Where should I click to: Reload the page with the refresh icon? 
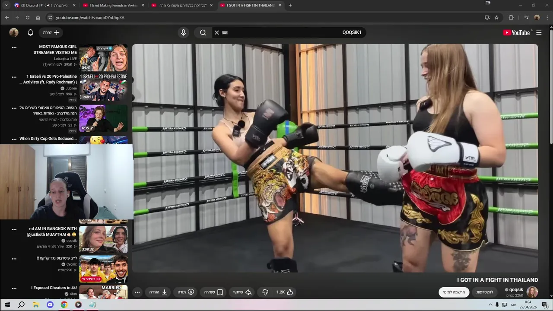pyautogui.click(x=28, y=17)
